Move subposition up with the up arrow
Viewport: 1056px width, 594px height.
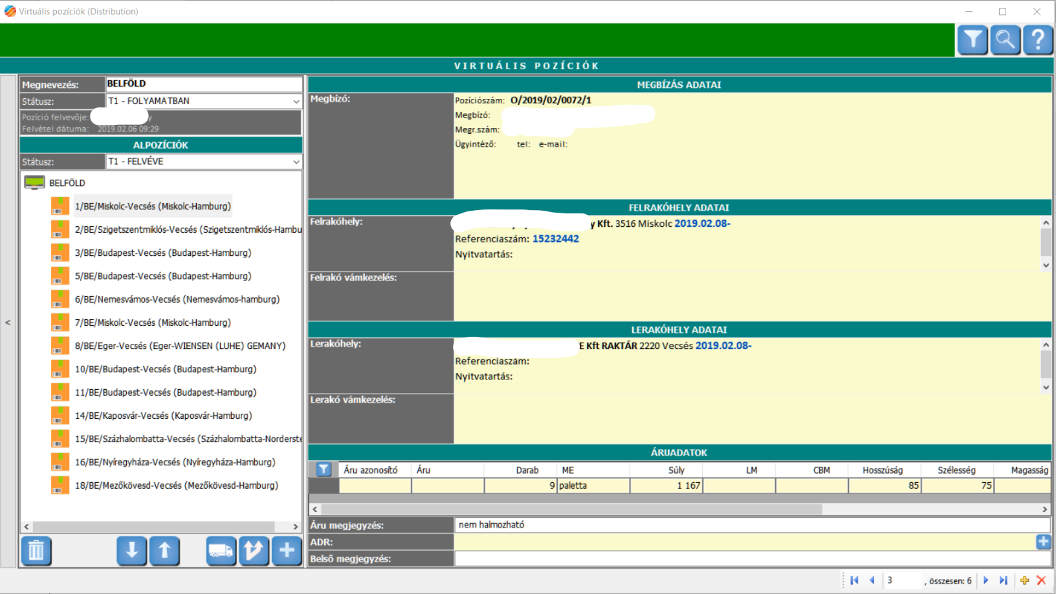(x=164, y=551)
